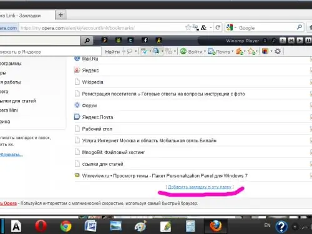Switch the EN language indicator in the tray
Screen dimensions: 312x234
(x=267, y=225)
